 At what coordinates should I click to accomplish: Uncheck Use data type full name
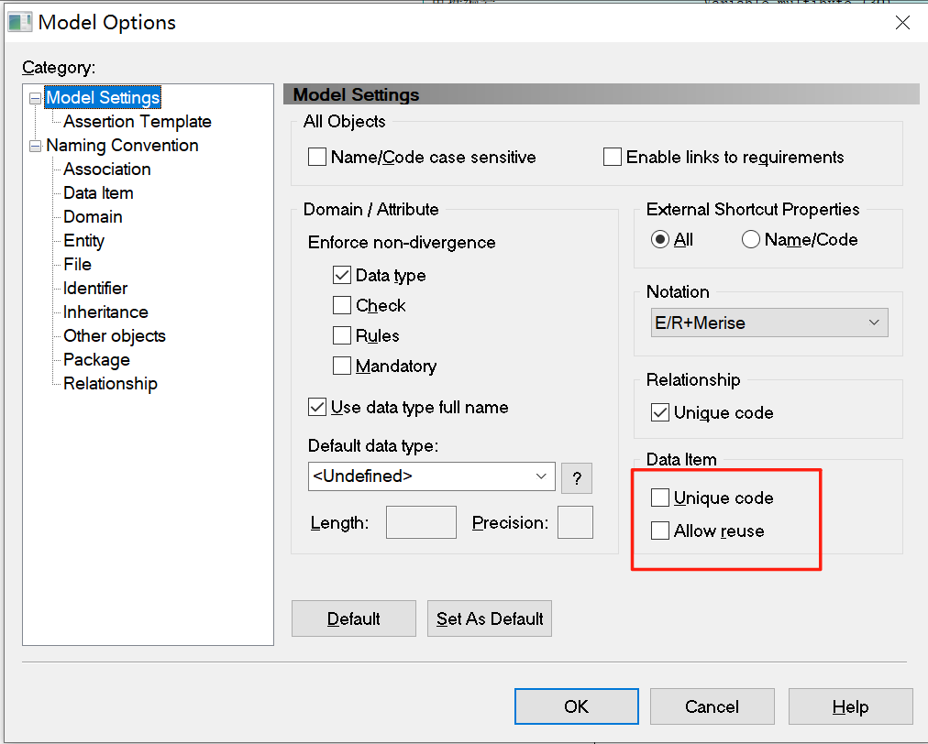coord(317,408)
